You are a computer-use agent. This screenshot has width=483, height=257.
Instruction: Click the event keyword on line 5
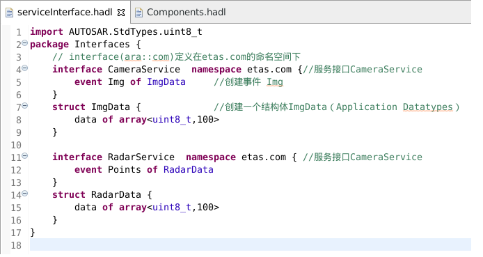pyautogui.click(x=88, y=82)
